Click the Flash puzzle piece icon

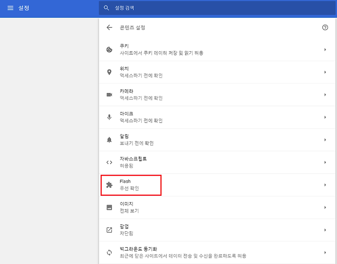109,185
